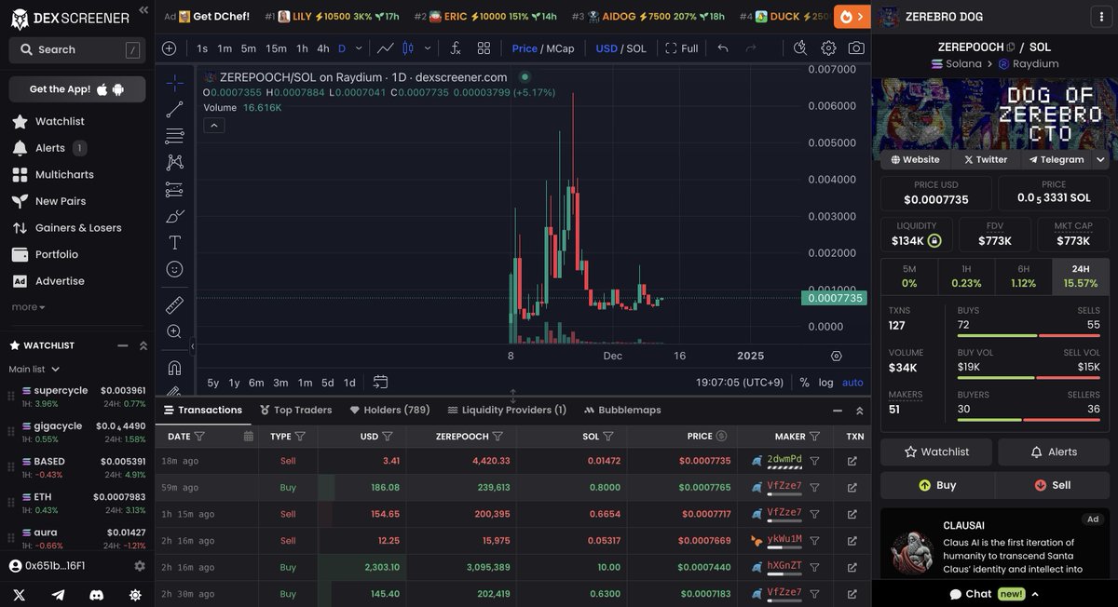Screen dimensions: 1118x607
Task: Expand the Chat panel
Action: coord(994,594)
